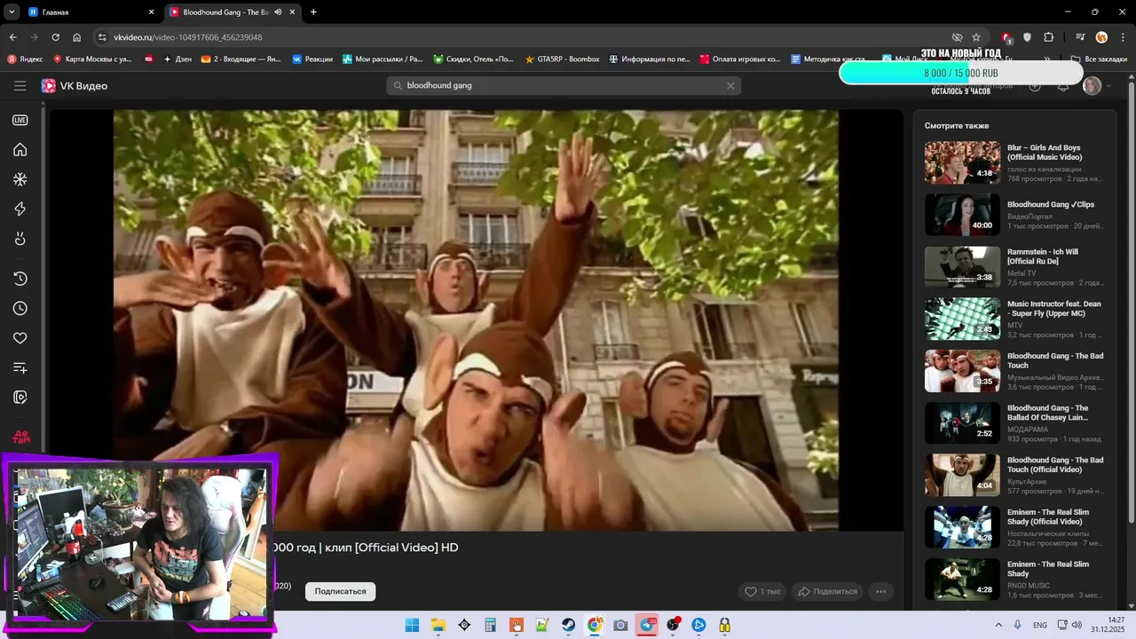This screenshot has width=1136, height=639.
Task: Go to Home via sidebar house icon
Action: pos(20,150)
